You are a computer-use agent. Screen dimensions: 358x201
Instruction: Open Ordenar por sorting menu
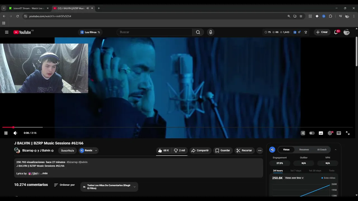[64, 185]
